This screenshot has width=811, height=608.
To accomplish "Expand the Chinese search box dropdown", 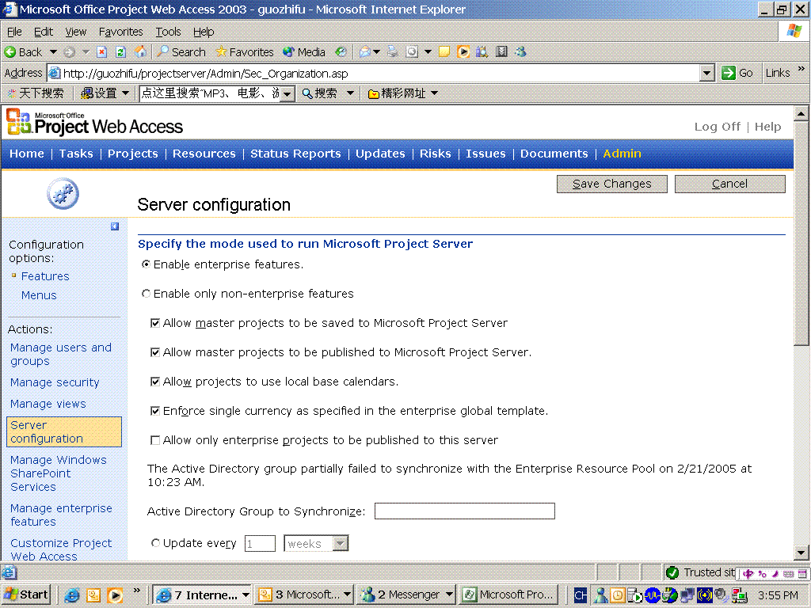I will [x=287, y=94].
